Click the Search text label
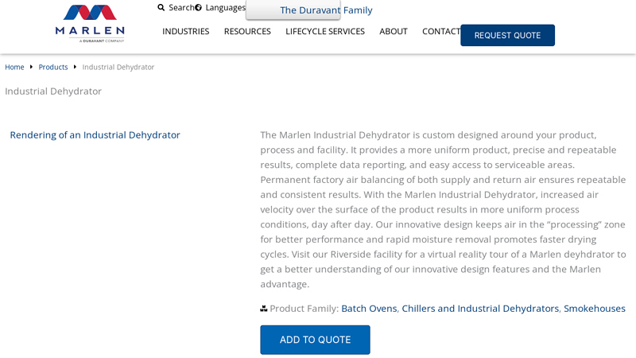 pos(181,8)
